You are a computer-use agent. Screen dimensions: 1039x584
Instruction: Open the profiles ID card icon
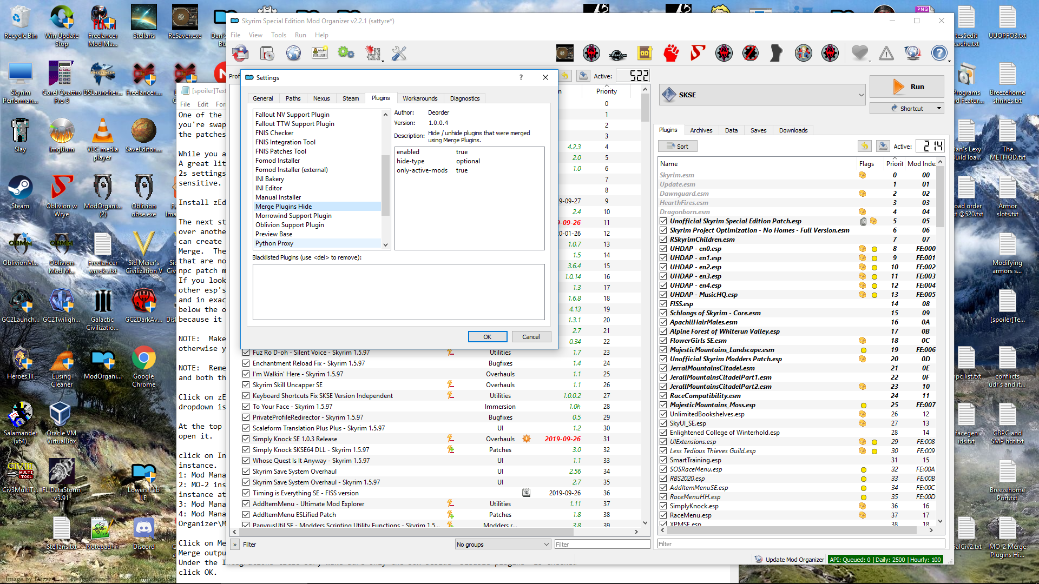pyautogui.click(x=320, y=53)
